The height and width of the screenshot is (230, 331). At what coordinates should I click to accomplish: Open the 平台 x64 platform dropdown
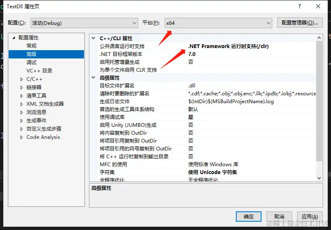(x=218, y=23)
